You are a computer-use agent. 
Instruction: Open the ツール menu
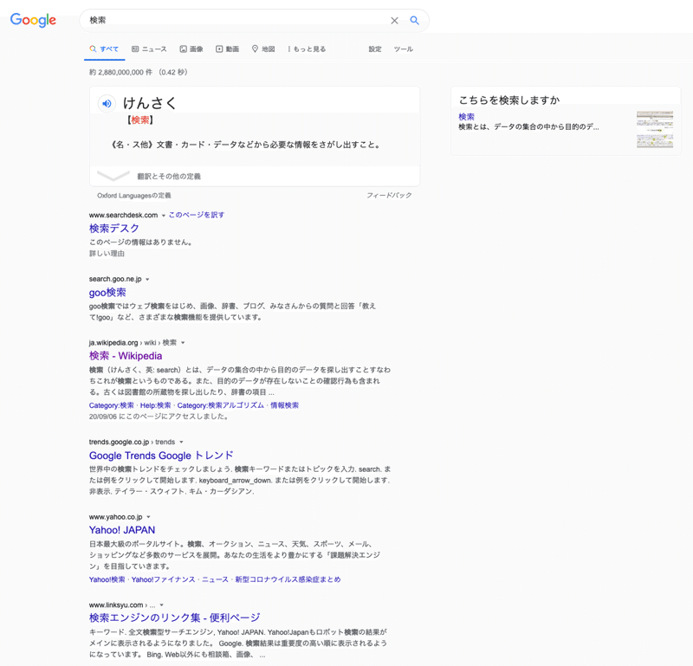pyautogui.click(x=405, y=49)
